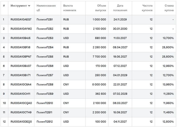
Task: Select bond name ПолиплП2Б6
Action: pyautogui.click(x=45, y=66)
